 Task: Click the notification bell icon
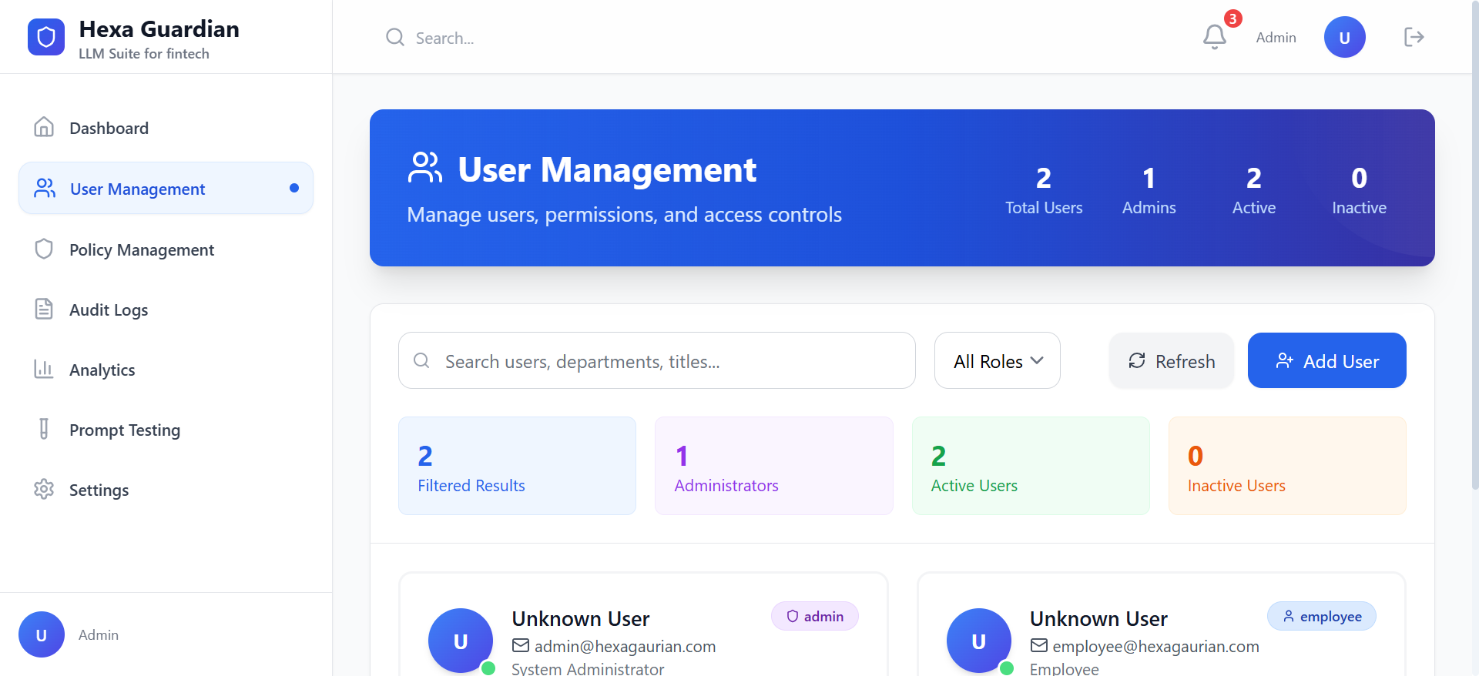1214,37
